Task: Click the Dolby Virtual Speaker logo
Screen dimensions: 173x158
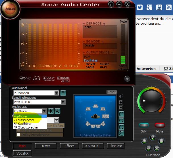Action: tap(63, 79)
